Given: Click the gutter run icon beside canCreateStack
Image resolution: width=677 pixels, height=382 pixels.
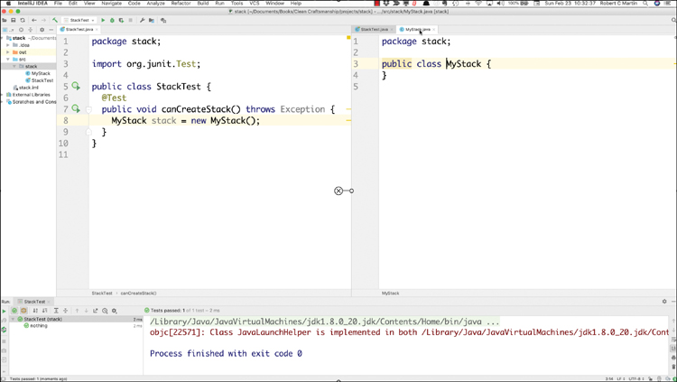Looking at the screenshot, I should (76, 109).
